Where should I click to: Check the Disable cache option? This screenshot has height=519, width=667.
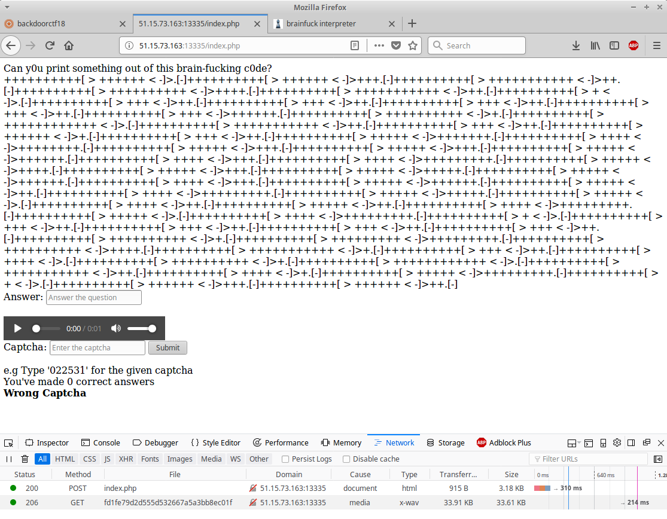(346, 459)
